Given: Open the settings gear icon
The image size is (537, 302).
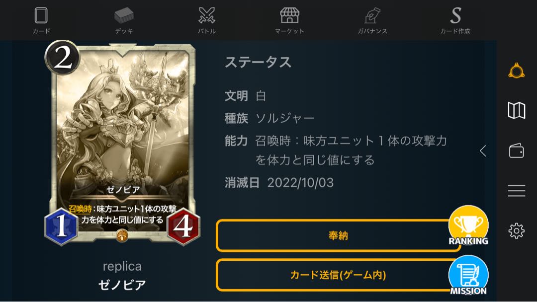Looking at the screenshot, I should coord(517,231).
